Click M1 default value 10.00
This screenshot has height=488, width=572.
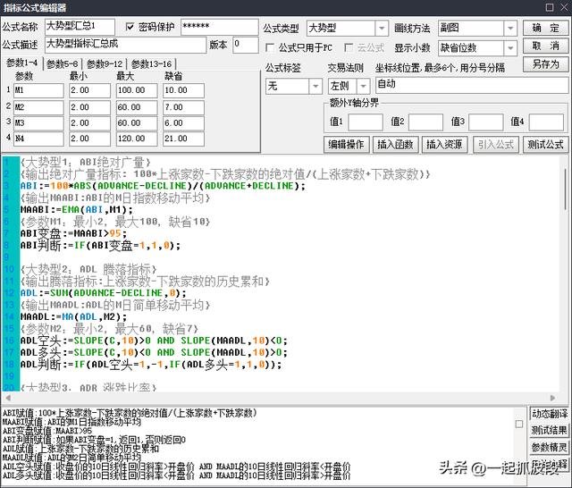coord(183,90)
